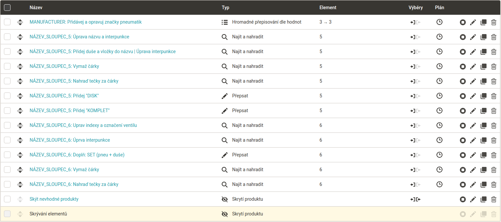Toggle the select-all checkbox in header
Screen dimensions: 501x222
[x=7, y=8]
